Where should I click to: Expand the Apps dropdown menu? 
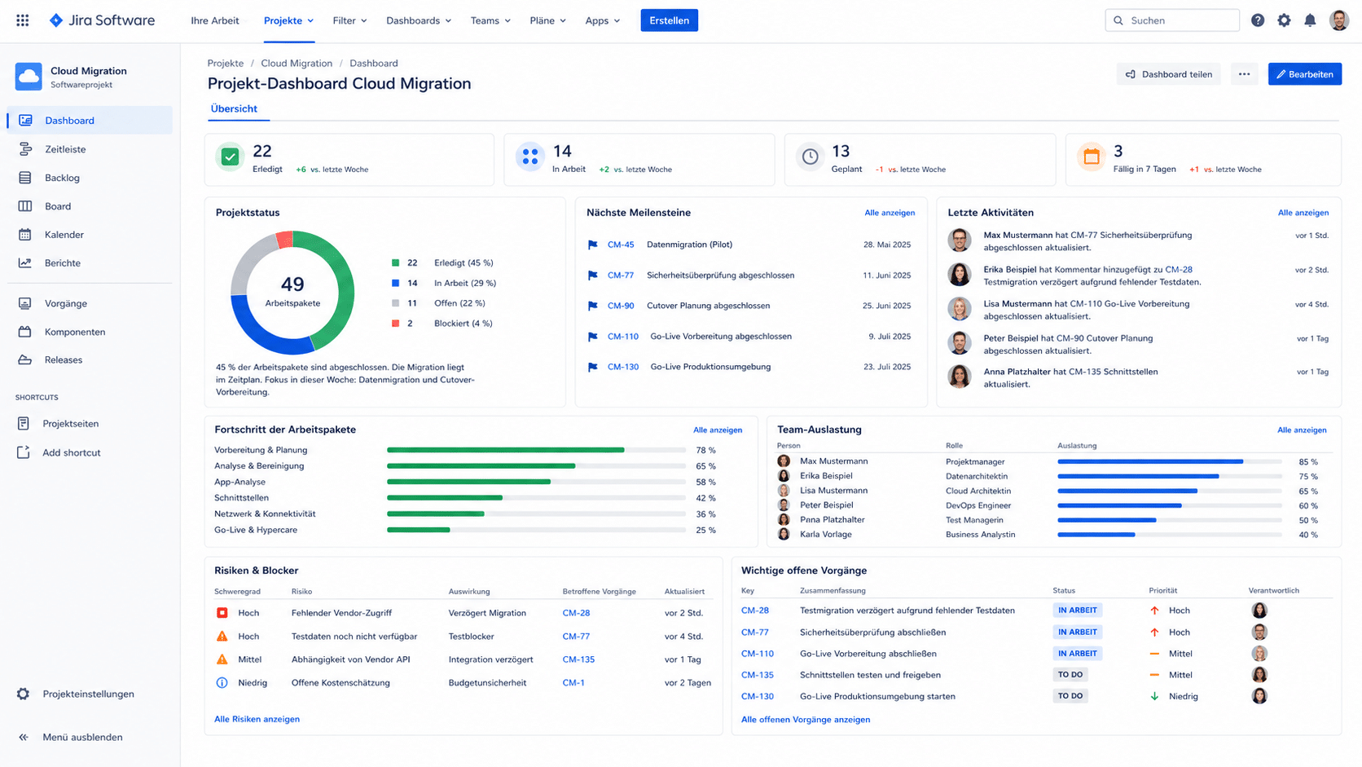coord(603,20)
